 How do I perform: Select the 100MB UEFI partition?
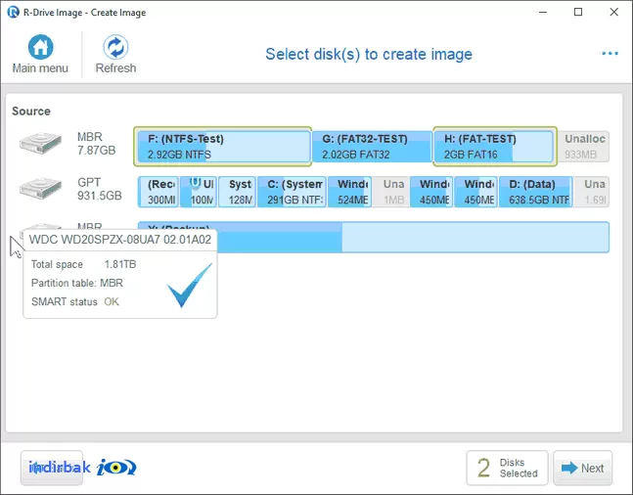[199, 192]
